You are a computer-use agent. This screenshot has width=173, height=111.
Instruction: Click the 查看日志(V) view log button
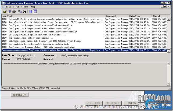(x=19, y=95)
